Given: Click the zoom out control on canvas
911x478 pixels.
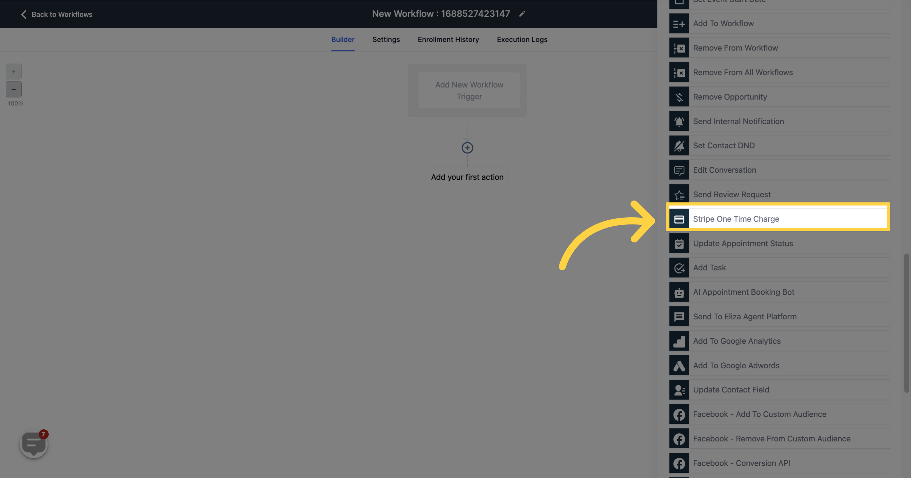Looking at the screenshot, I should tap(13, 89).
